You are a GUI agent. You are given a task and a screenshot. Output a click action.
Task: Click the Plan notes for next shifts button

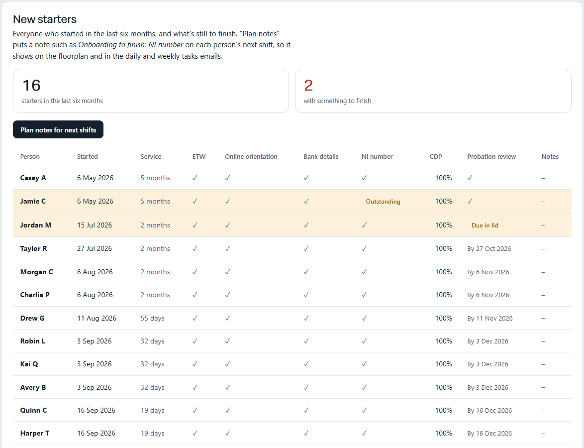[58, 130]
